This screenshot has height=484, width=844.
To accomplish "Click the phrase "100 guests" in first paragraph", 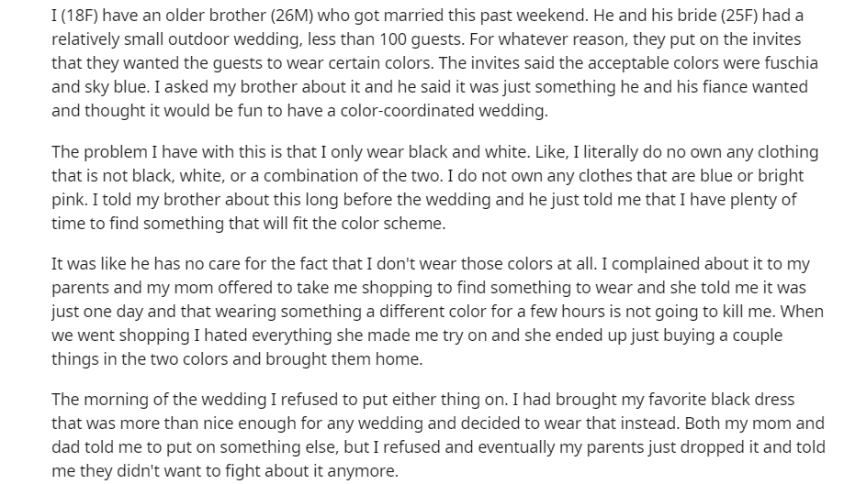I will coord(419,39).
